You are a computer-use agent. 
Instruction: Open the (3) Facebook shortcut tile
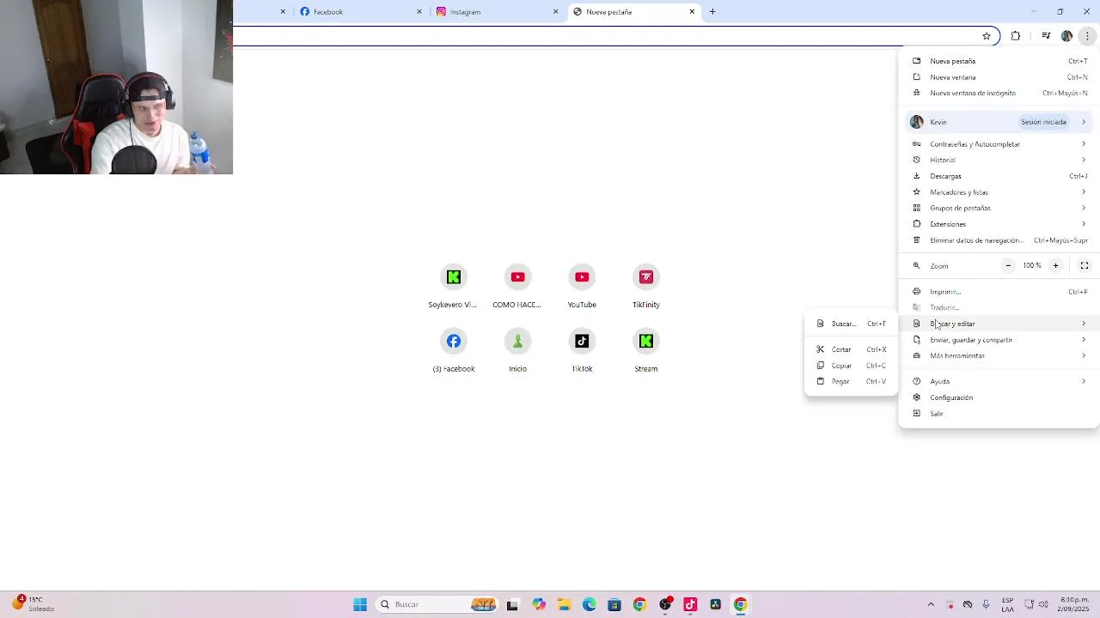click(x=453, y=351)
